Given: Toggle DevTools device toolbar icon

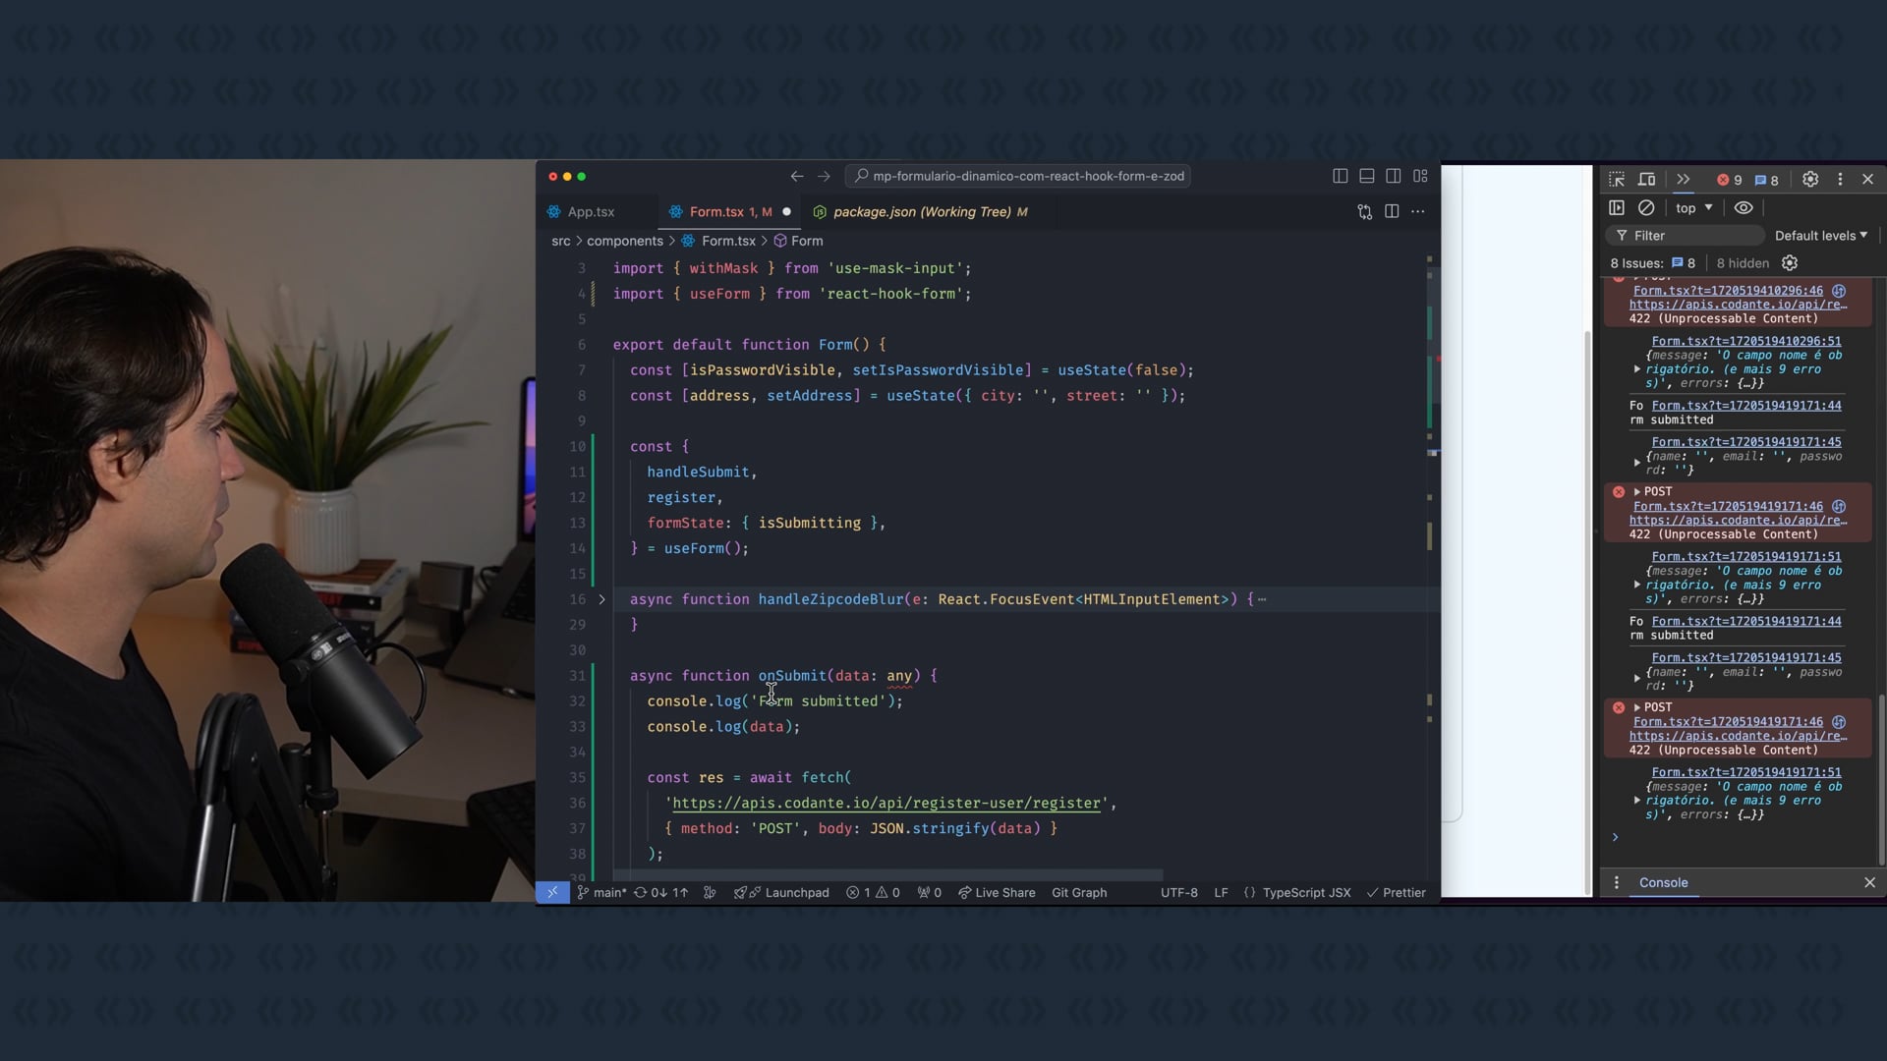Looking at the screenshot, I should [x=1647, y=180].
